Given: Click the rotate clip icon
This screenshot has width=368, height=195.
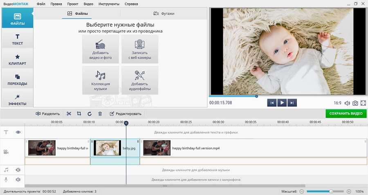Looking at the screenshot, I should click(90, 114).
